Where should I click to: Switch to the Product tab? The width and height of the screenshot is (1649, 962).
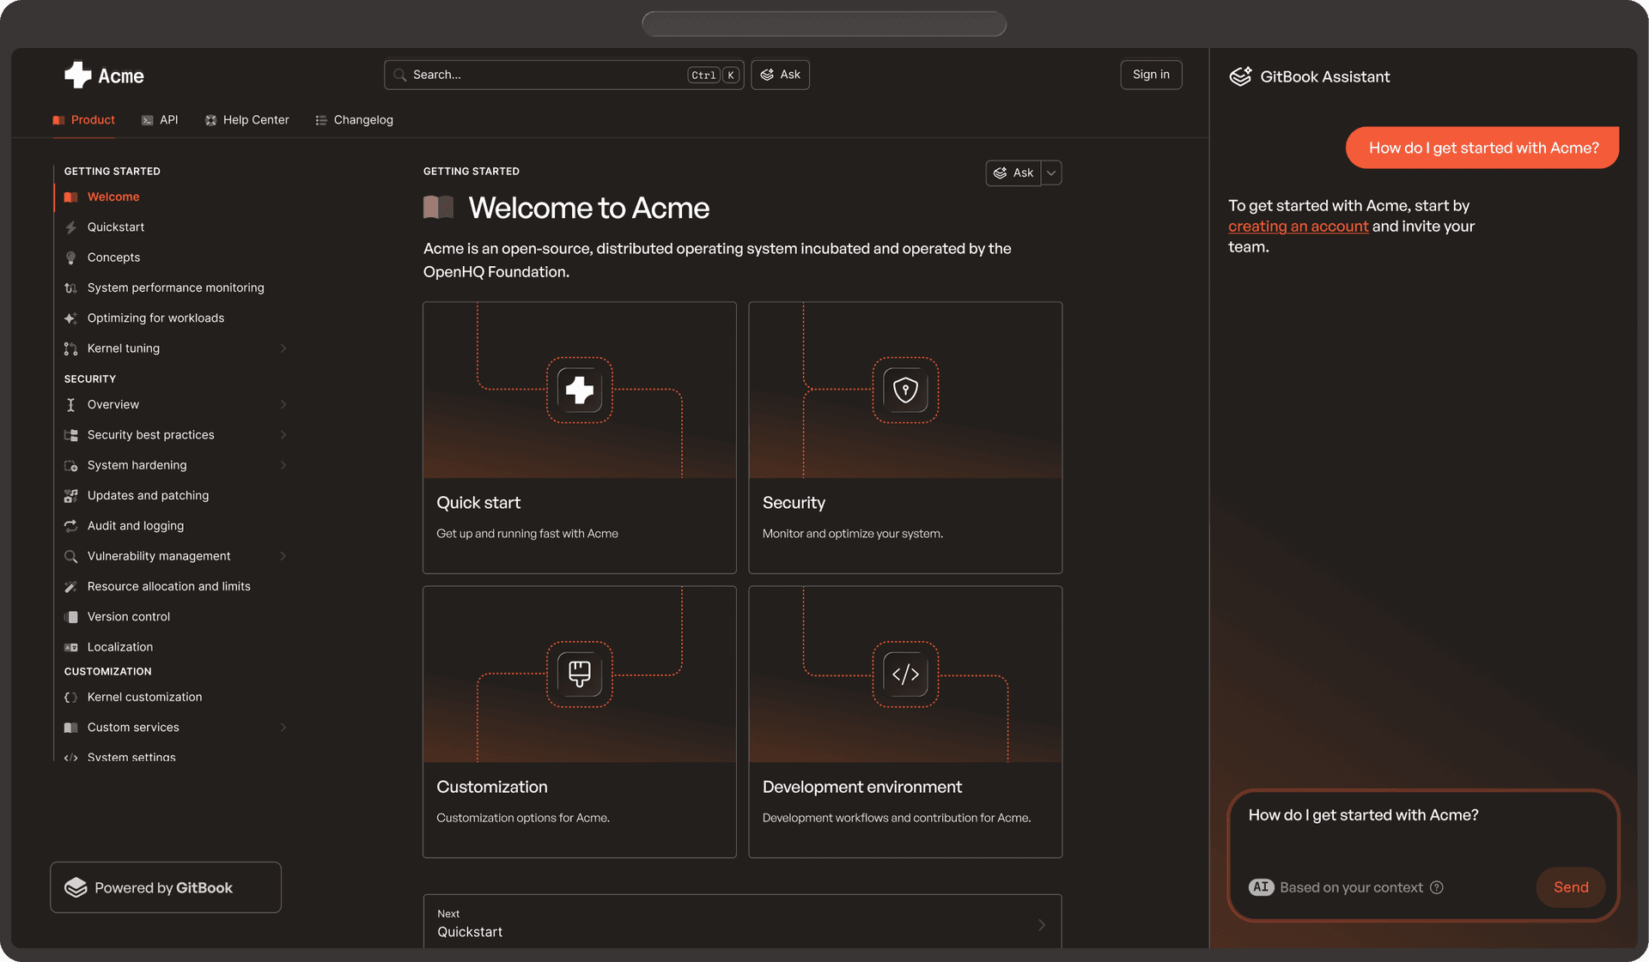point(84,120)
